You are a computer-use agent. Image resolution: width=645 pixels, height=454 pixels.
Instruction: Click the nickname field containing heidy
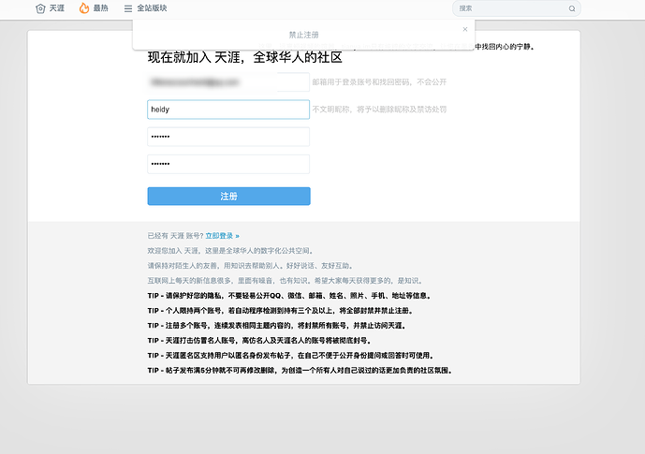tap(228, 110)
